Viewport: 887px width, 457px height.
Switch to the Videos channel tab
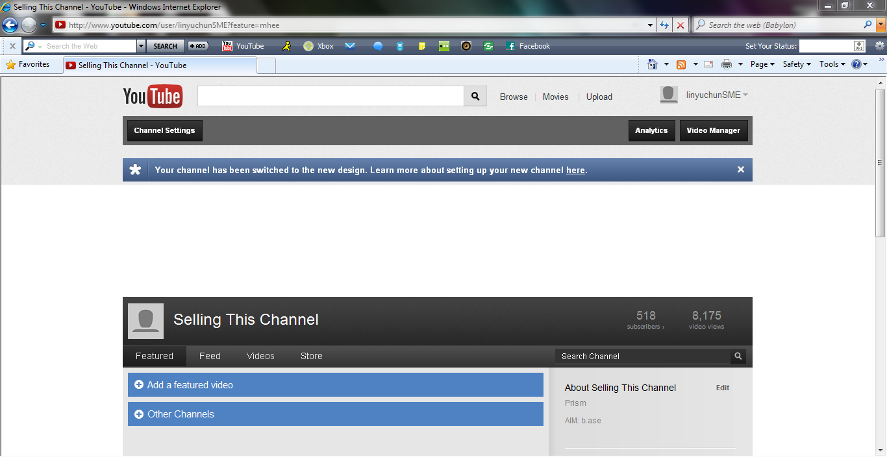pos(260,356)
